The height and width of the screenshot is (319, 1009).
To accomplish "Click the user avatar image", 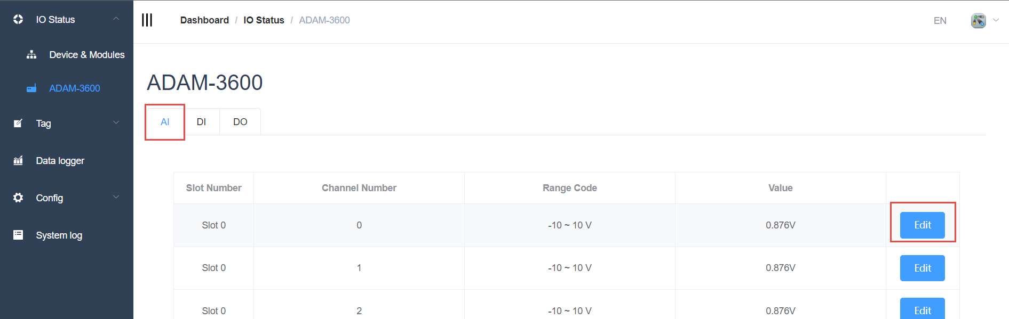I will (978, 21).
